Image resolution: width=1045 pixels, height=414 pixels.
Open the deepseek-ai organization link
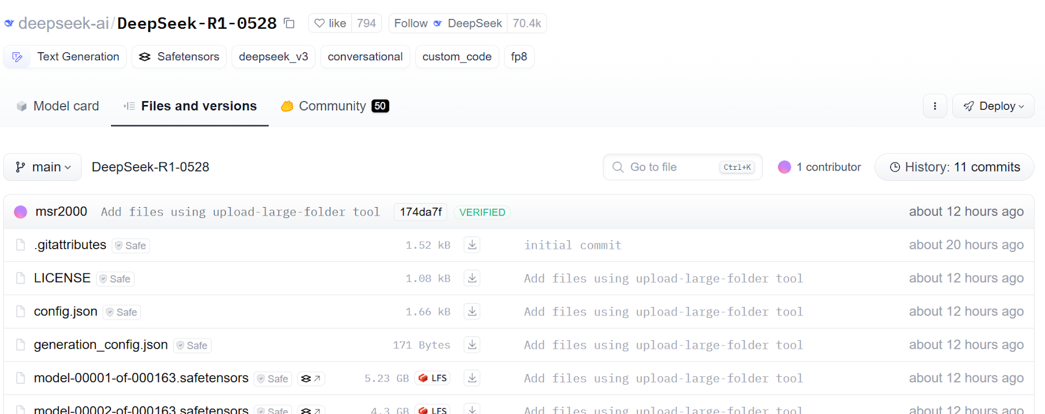click(64, 24)
